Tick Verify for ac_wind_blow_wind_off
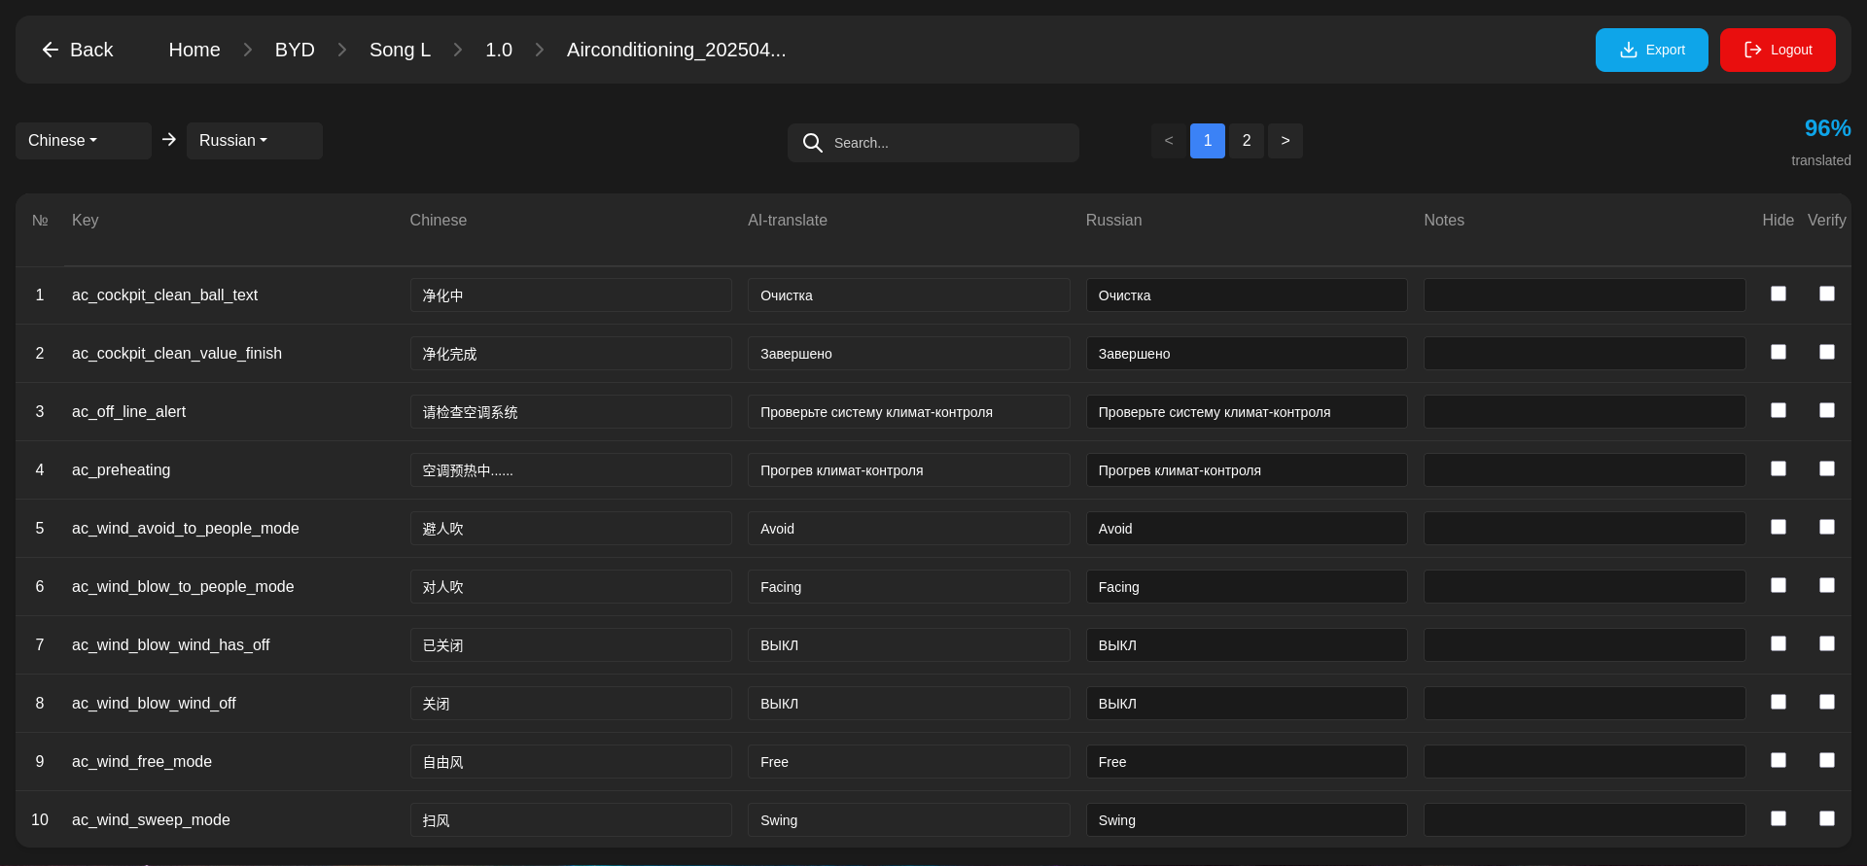This screenshot has width=1867, height=866. (1827, 702)
